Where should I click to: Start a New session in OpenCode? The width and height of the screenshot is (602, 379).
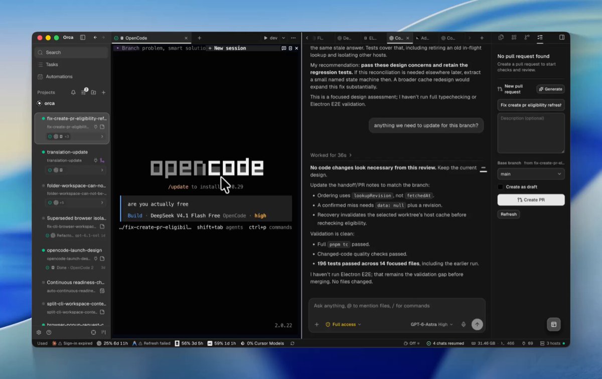(227, 48)
